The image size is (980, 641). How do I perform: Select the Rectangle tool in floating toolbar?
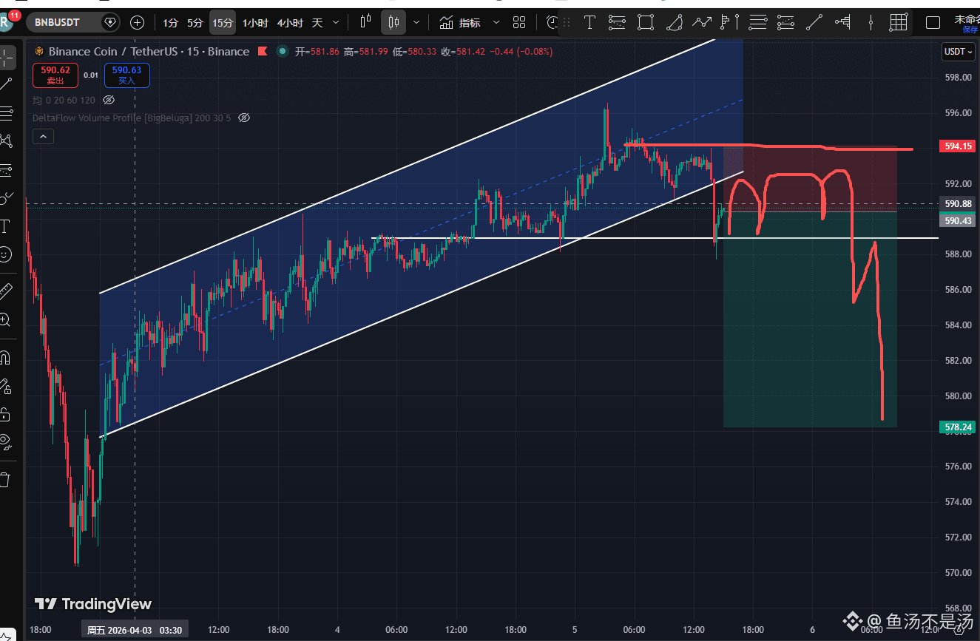(646, 22)
